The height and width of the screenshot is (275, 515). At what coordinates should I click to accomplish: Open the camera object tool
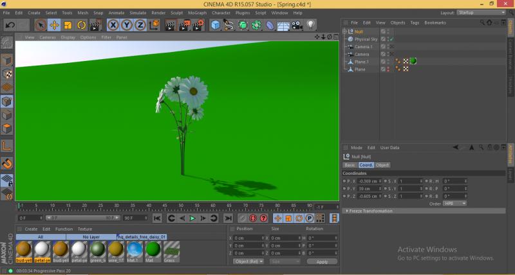297,25
